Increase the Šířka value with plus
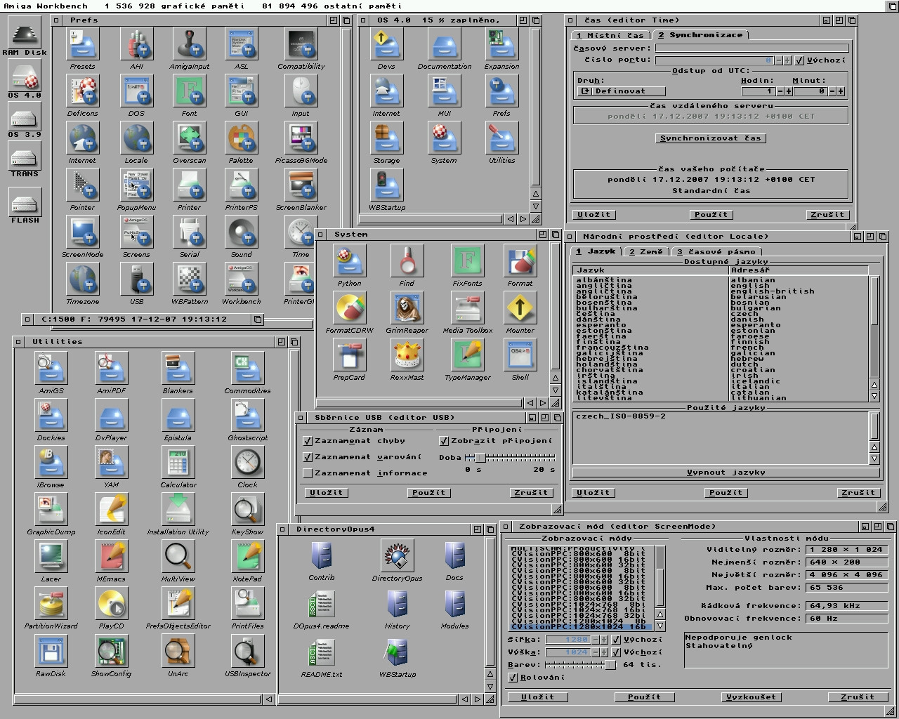 tap(604, 640)
